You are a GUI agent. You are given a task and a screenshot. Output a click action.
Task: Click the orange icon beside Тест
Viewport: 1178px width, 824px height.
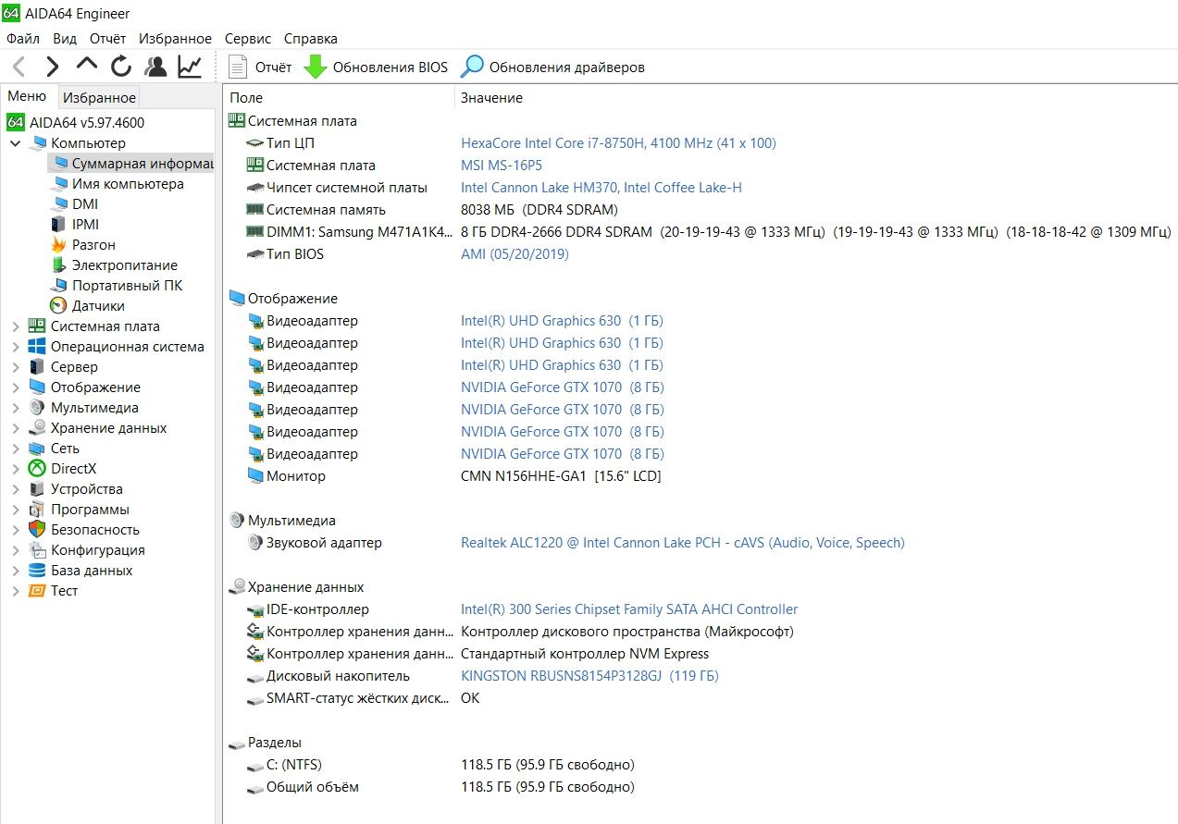pyautogui.click(x=37, y=591)
